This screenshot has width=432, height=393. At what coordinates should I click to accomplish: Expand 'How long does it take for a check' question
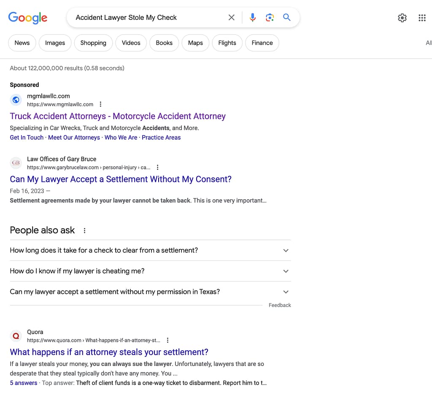[151, 250]
